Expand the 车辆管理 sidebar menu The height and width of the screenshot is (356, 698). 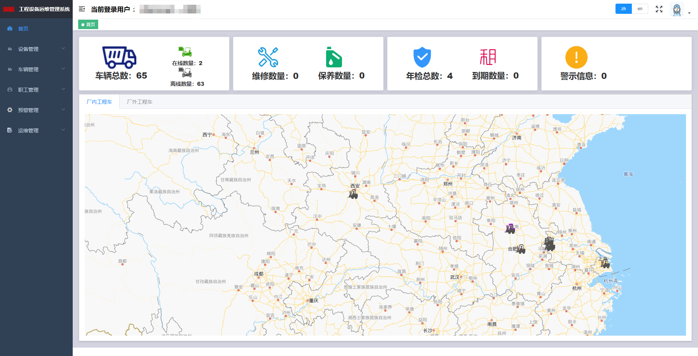36,69
